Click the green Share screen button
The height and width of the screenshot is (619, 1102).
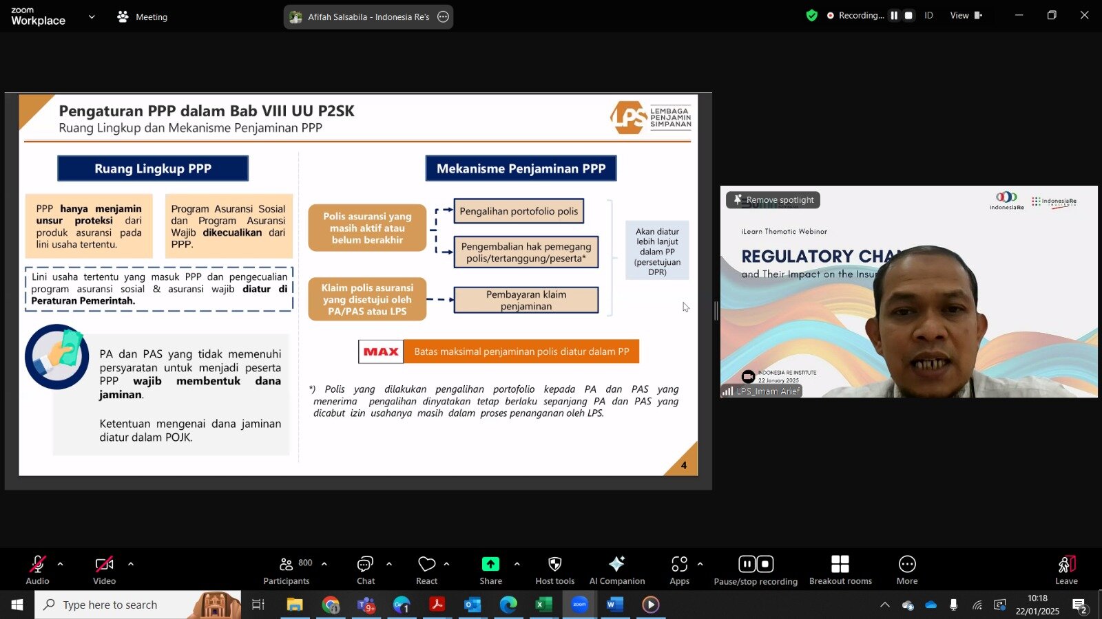pyautogui.click(x=490, y=570)
